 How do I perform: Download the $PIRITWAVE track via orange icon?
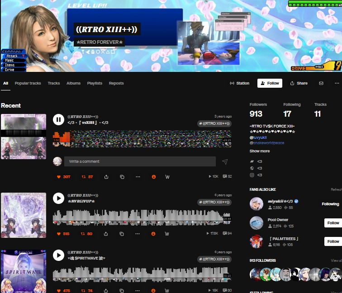pyautogui.click(x=153, y=291)
